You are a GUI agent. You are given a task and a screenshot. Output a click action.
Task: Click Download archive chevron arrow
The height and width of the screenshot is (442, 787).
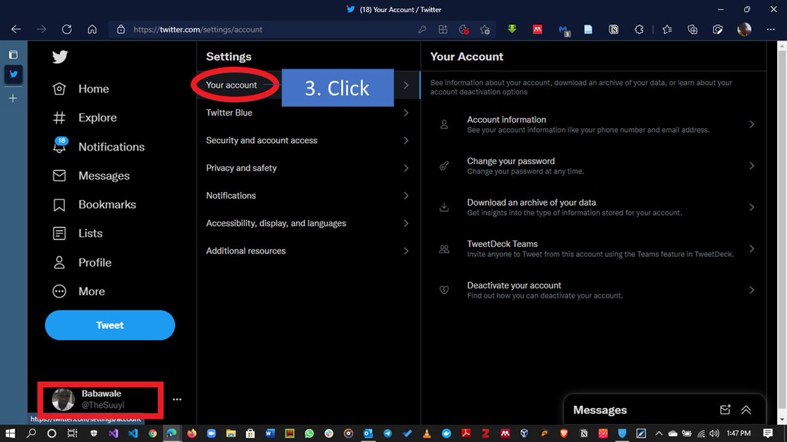(x=752, y=207)
